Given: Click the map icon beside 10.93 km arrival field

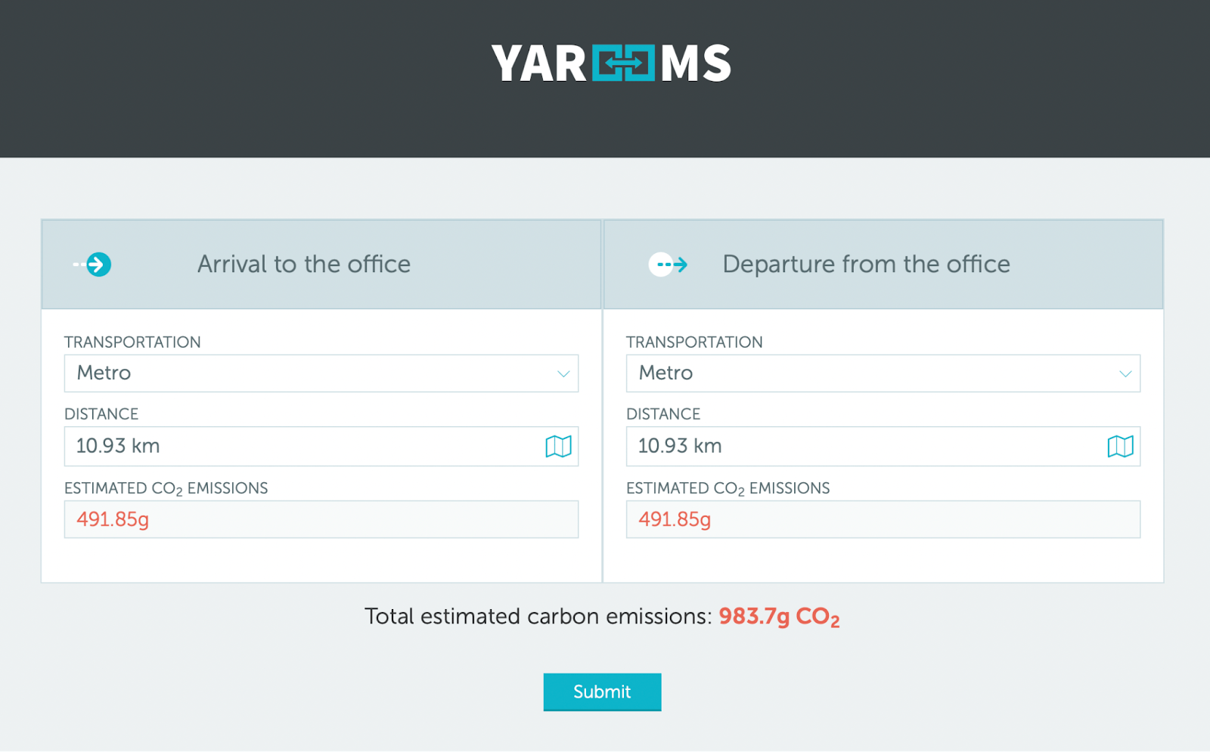Looking at the screenshot, I should point(559,446).
